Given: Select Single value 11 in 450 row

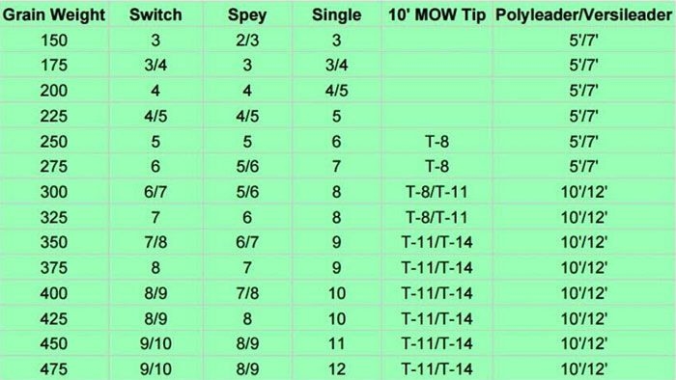Looking at the screenshot, I should point(337,344).
